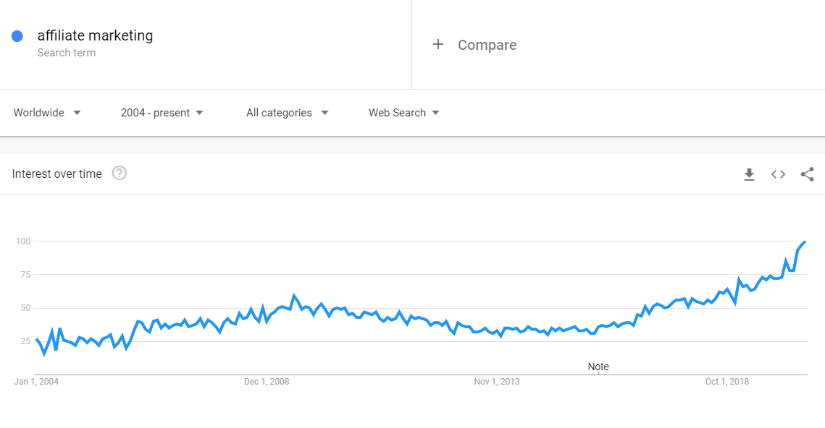Click the blue dot for affiliate marketing
The height and width of the screenshot is (428, 825).
click(17, 36)
